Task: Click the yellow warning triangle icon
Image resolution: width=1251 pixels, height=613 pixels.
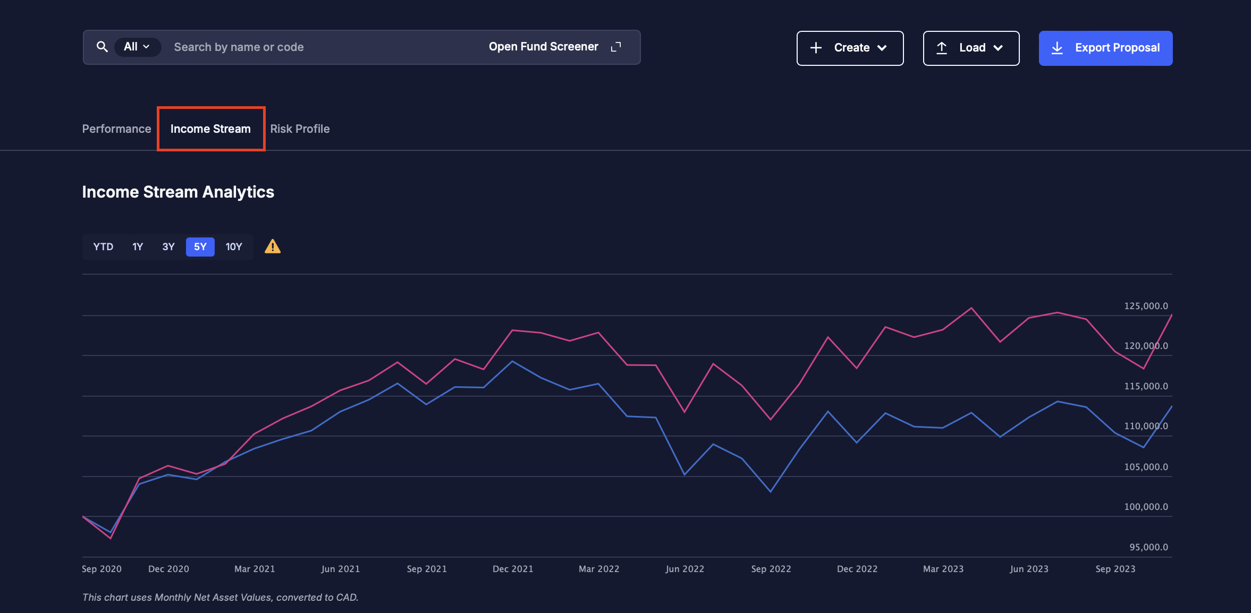Action: pos(273,246)
